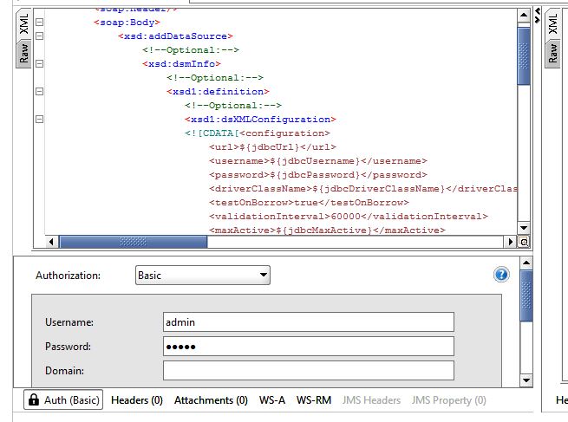Click the ${jdbcPassword} password line
The image size is (568, 422).
(x=318, y=175)
